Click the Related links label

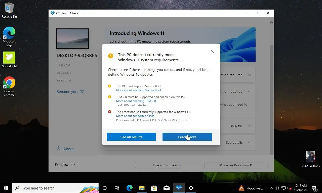point(66,164)
